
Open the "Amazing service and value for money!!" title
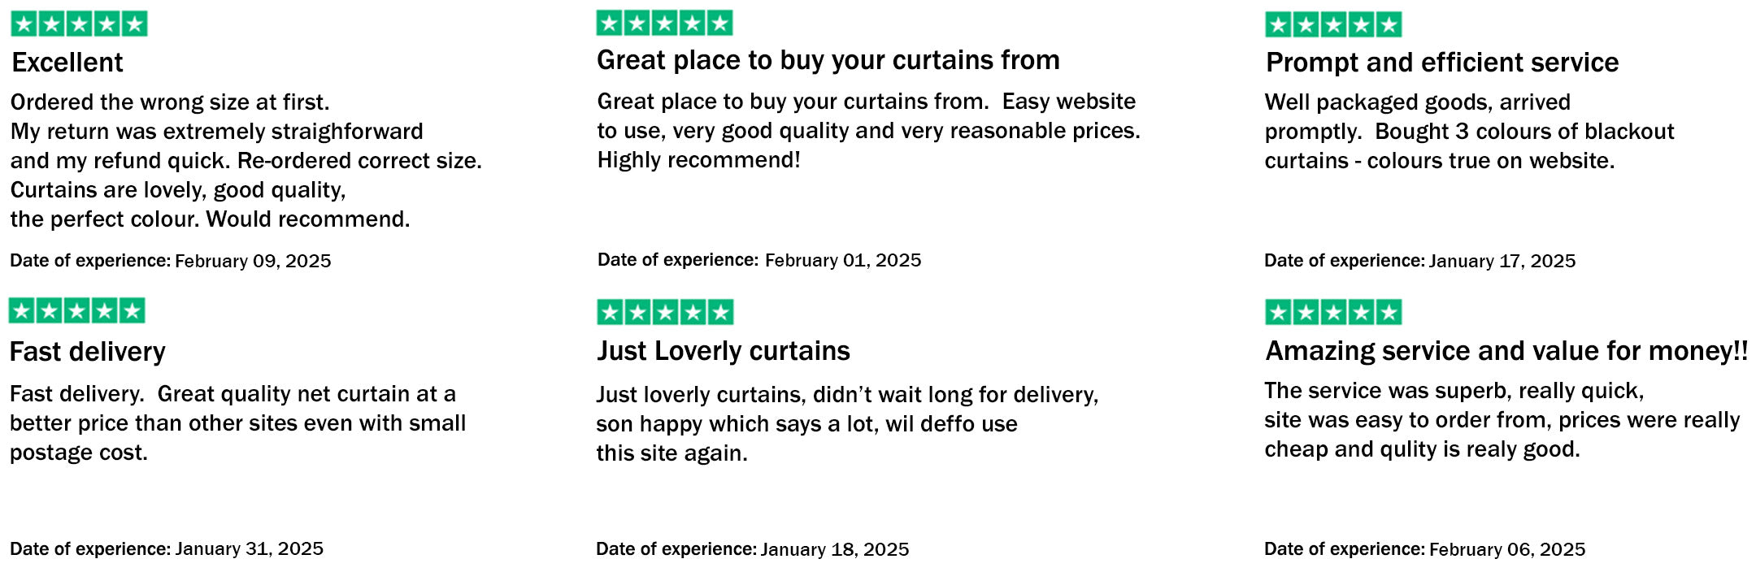click(1506, 351)
